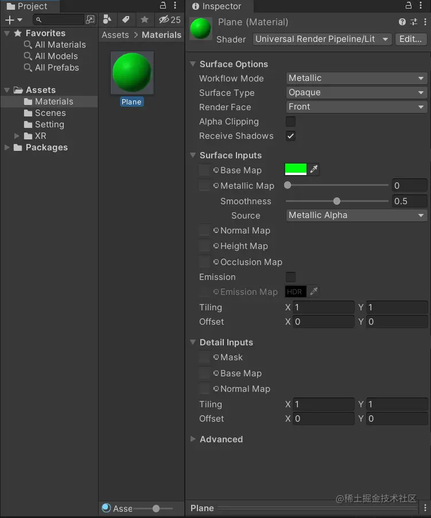Enable the Alpha Clipping checkbox

[x=290, y=122]
